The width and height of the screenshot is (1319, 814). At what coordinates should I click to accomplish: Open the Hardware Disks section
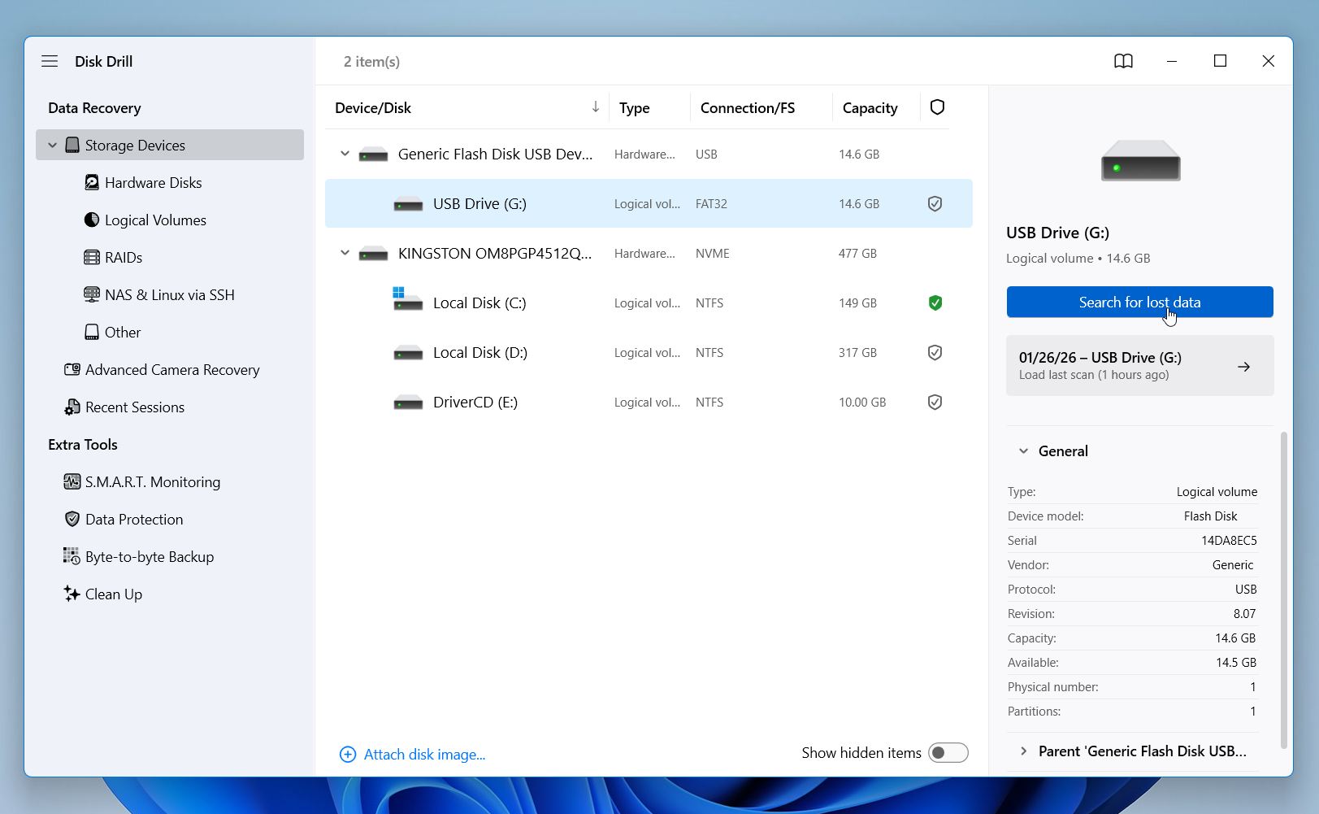(x=153, y=182)
